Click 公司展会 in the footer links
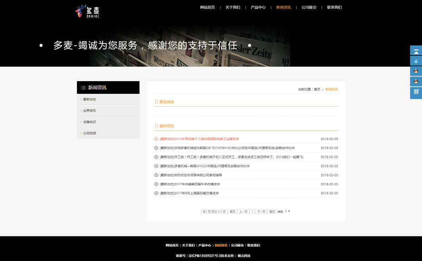Image resolution: width=422 pixels, height=261 pixels. (237, 245)
